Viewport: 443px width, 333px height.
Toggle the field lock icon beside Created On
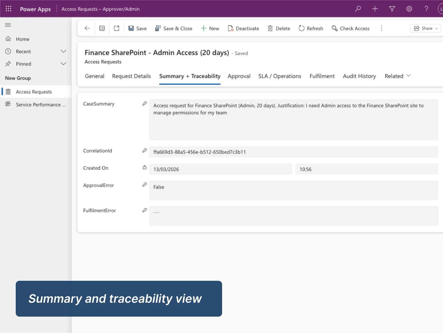144,167
